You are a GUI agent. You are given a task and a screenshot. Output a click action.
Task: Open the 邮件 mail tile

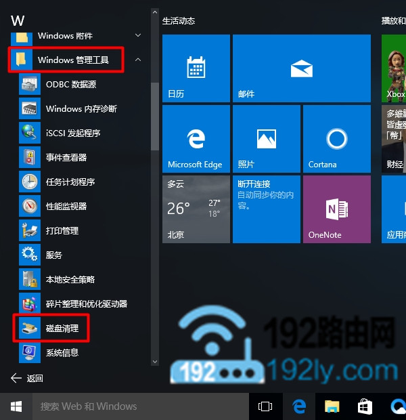[x=302, y=68]
